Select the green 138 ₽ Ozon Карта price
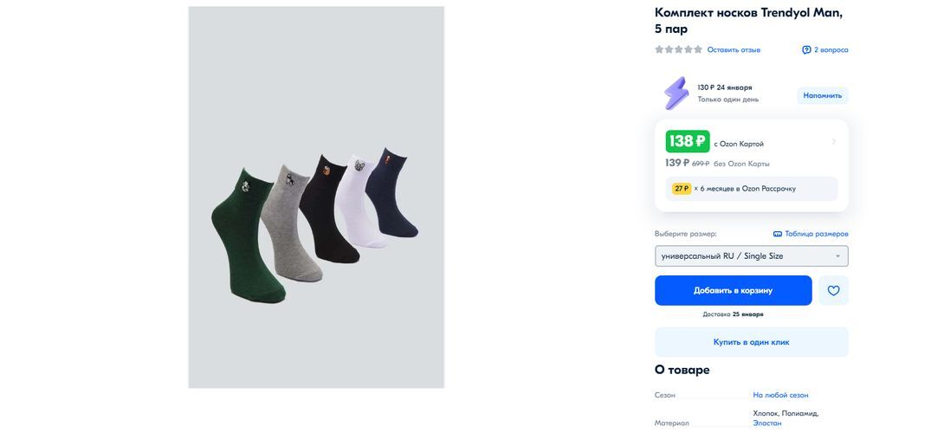Screen dimensions: 944x433 688,142
